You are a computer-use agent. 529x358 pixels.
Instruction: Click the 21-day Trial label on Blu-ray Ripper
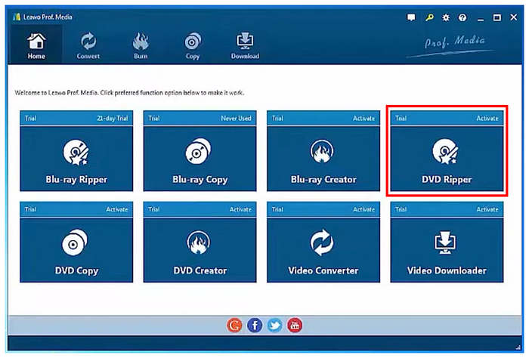coord(113,119)
